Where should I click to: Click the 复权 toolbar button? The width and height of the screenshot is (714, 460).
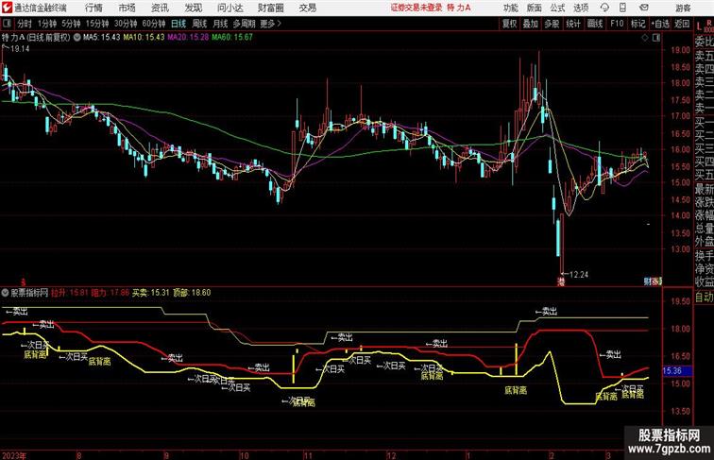click(x=509, y=24)
